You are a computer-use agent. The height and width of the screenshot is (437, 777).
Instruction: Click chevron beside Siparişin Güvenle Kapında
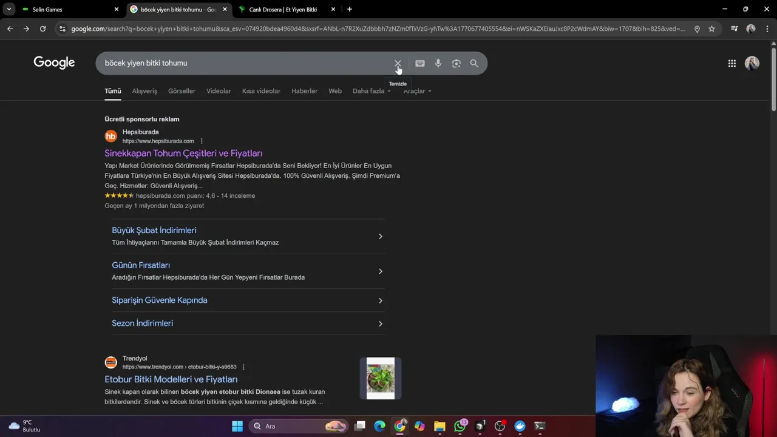coord(381,300)
